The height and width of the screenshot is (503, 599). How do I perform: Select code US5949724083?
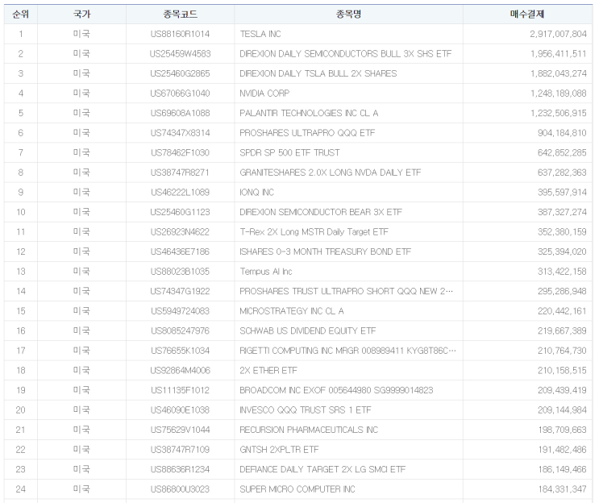point(180,311)
